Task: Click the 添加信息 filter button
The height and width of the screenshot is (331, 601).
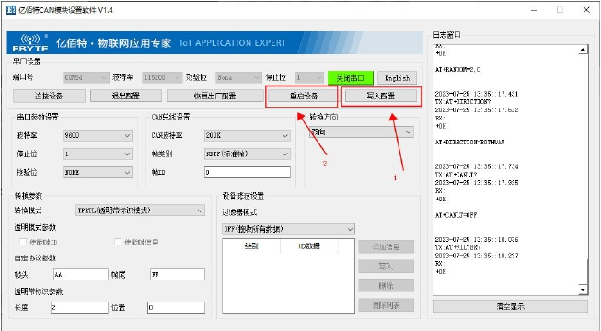Action: click(386, 246)
